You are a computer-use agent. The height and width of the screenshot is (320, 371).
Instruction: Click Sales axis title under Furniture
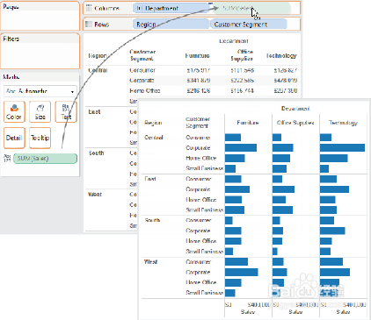[248, 312]
